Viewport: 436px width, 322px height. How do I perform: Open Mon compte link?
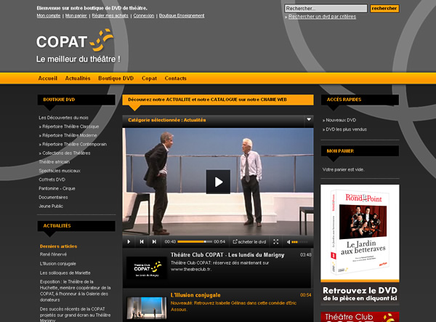pyautogui.click(x=49, y=15)
